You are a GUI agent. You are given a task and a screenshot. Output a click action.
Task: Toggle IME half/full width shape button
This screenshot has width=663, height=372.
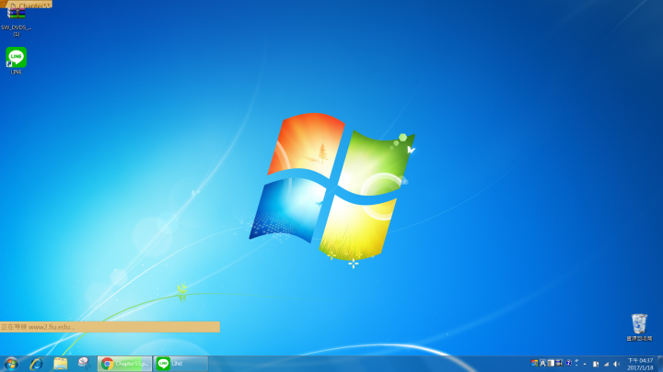pos(551,363)
